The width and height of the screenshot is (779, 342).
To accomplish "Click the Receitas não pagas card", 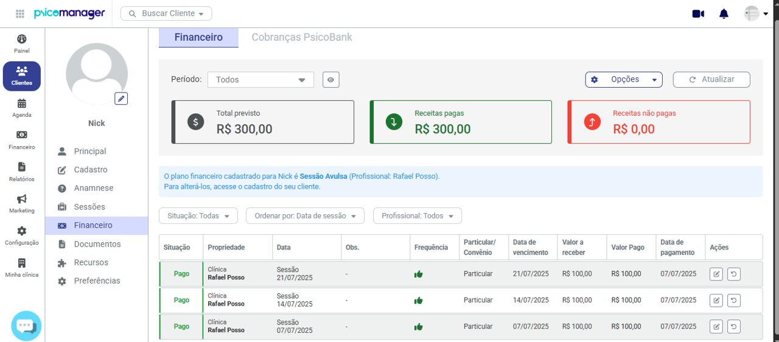I will pos(659,122).
